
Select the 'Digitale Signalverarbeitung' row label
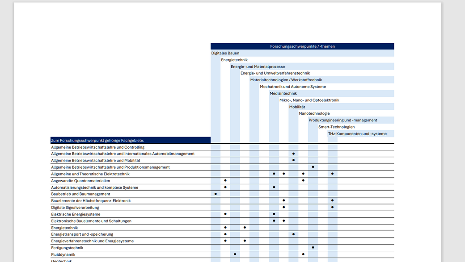point(75,208)
